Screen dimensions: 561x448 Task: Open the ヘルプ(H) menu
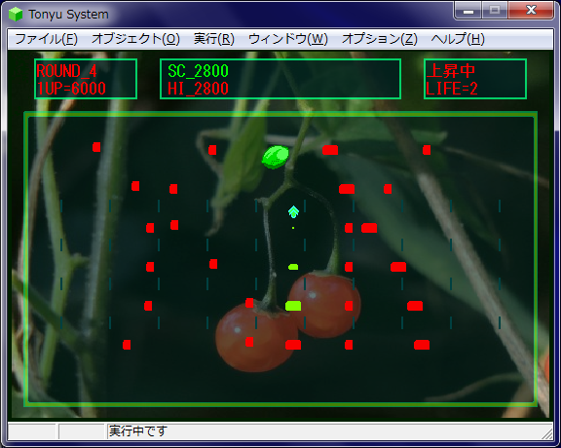pos(458,39)
